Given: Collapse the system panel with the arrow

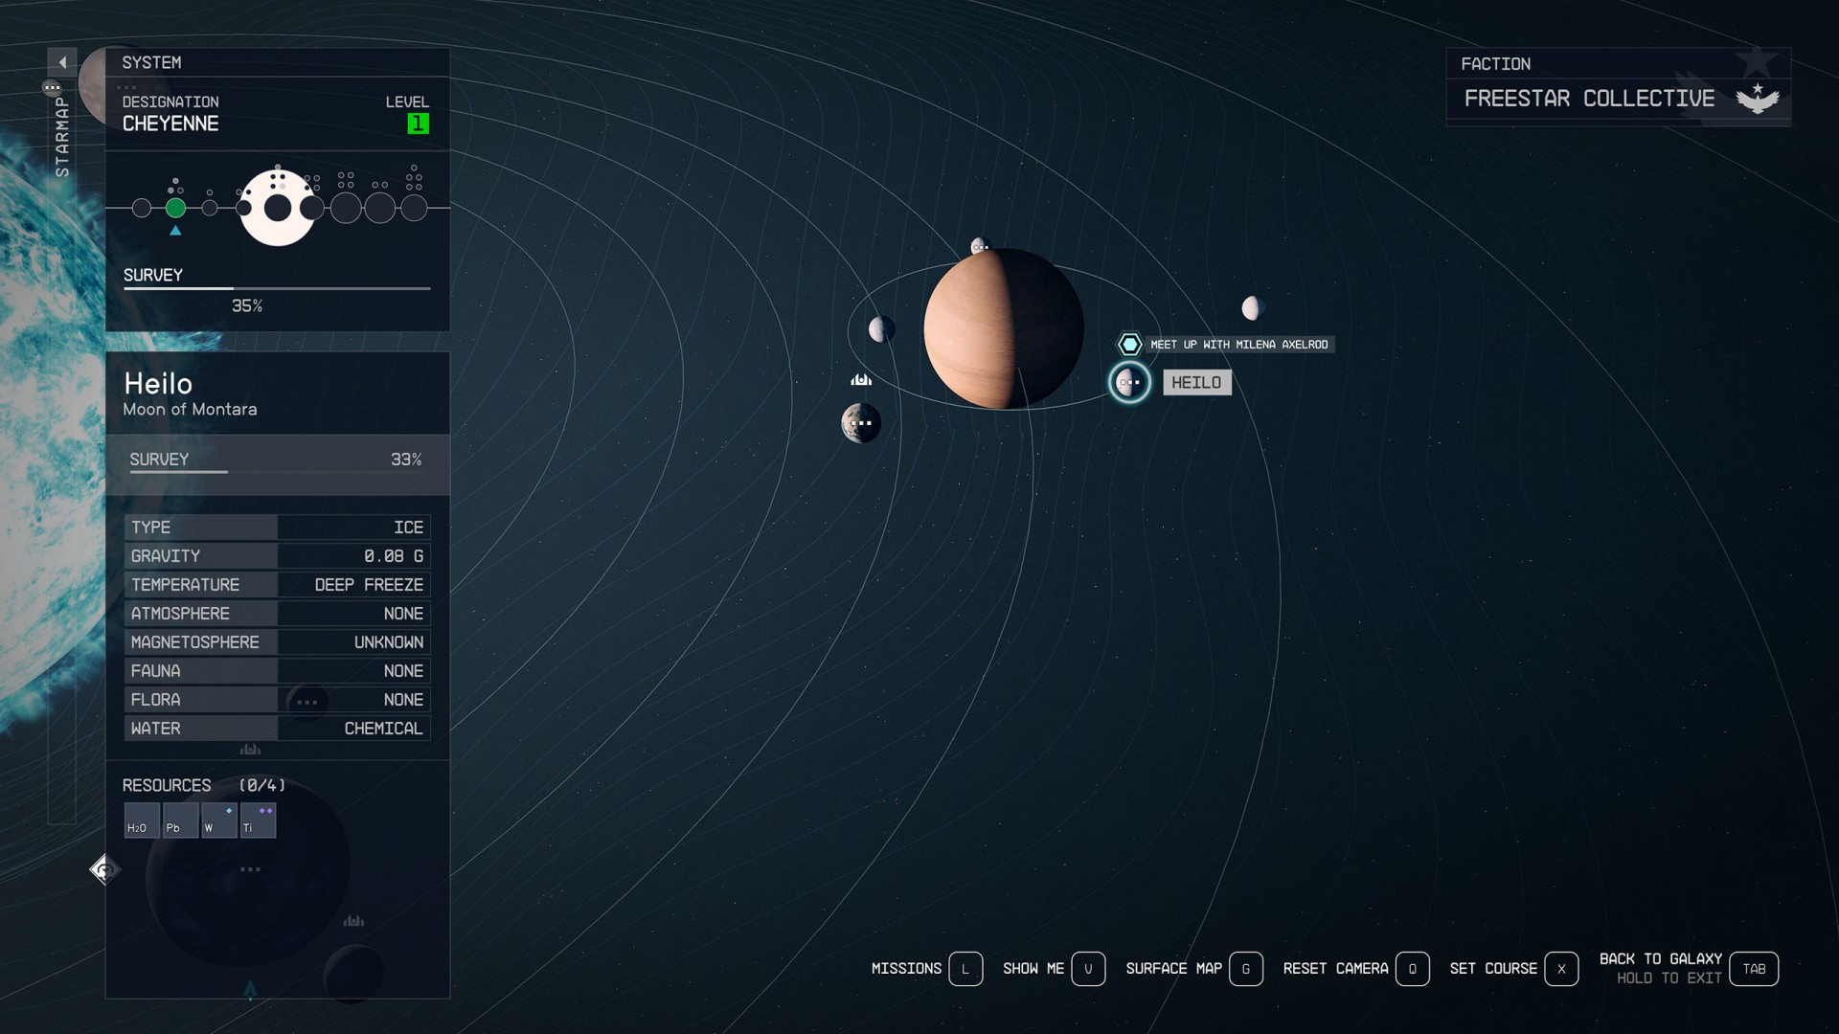Looking at the screenshot, I should [62, 62].
